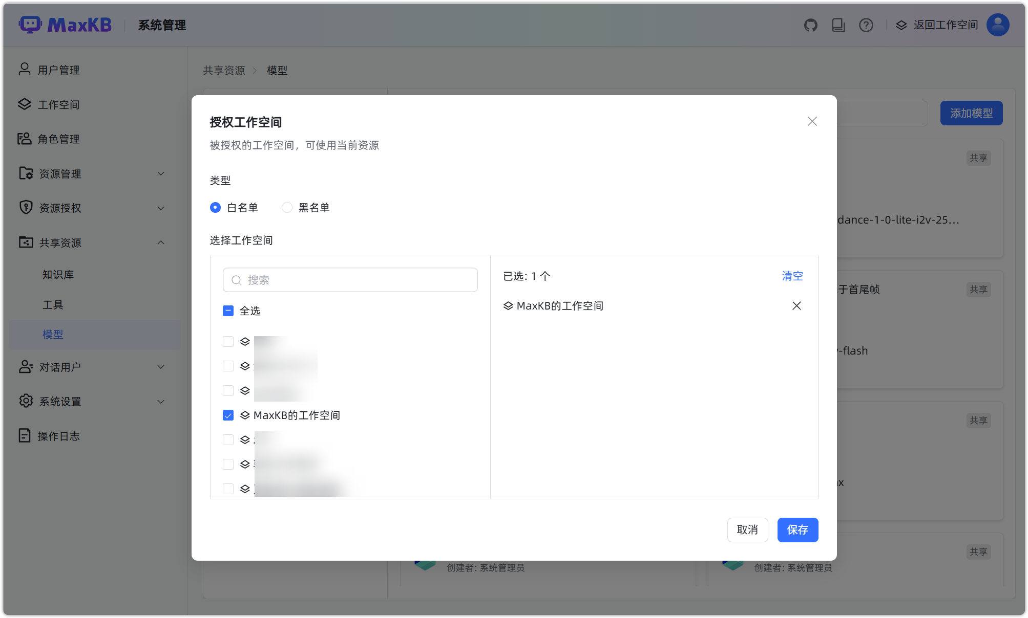Click the help question mark icon
Viewport: 1028px width, 618px height.
click(866, 25)
